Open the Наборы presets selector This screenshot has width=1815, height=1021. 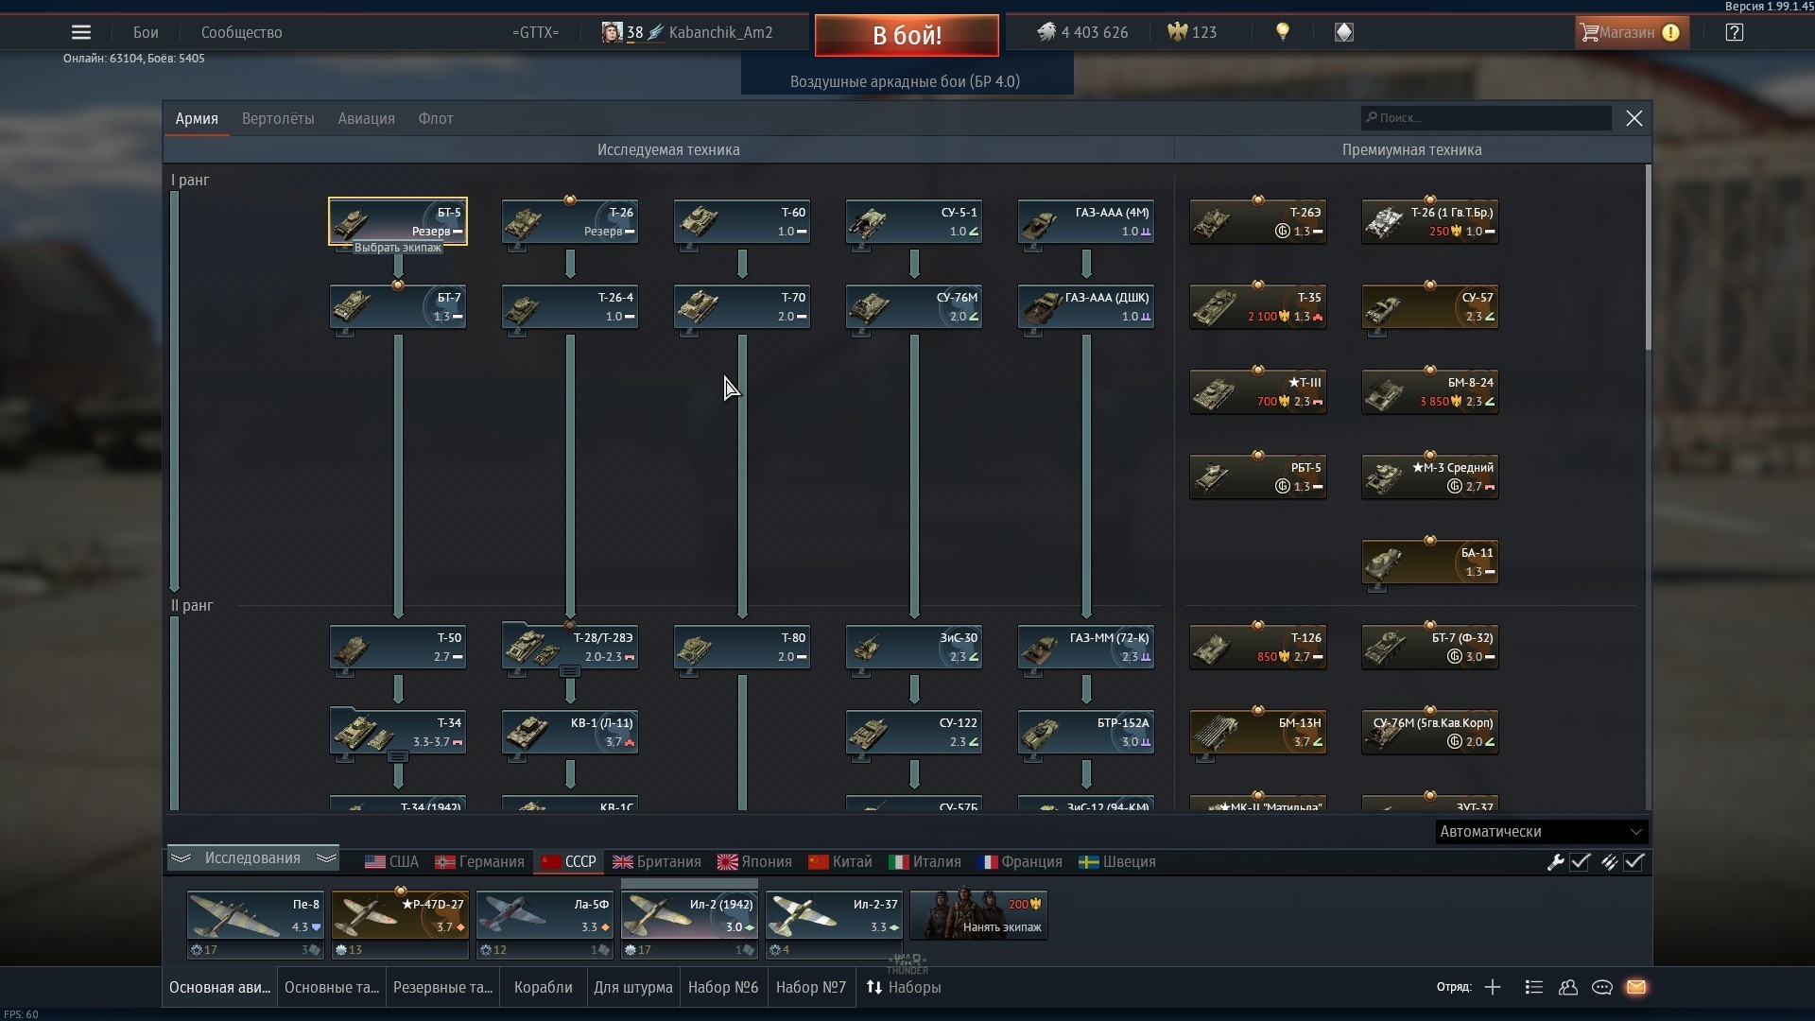tap(904, 987)
